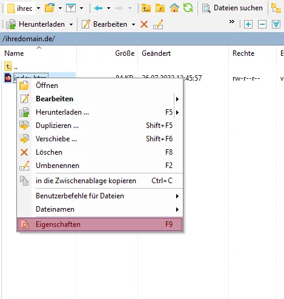This screenshot has width=284, height=299.
Task: Expand the Herunterladen submenu arrow
Action: [177, 112]
